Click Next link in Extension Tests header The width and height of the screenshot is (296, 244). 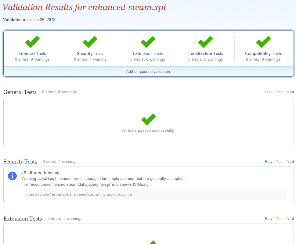tap(290, 218)
